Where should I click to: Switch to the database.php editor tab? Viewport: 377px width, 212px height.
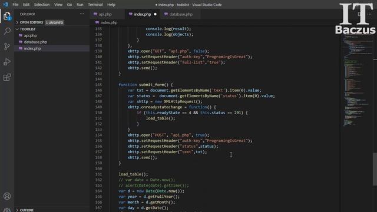[x=180, y=14]
